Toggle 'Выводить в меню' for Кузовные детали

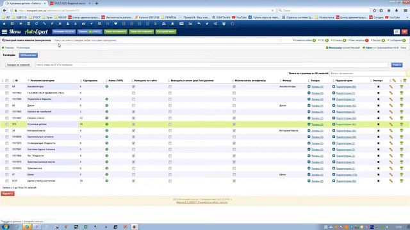170,125
